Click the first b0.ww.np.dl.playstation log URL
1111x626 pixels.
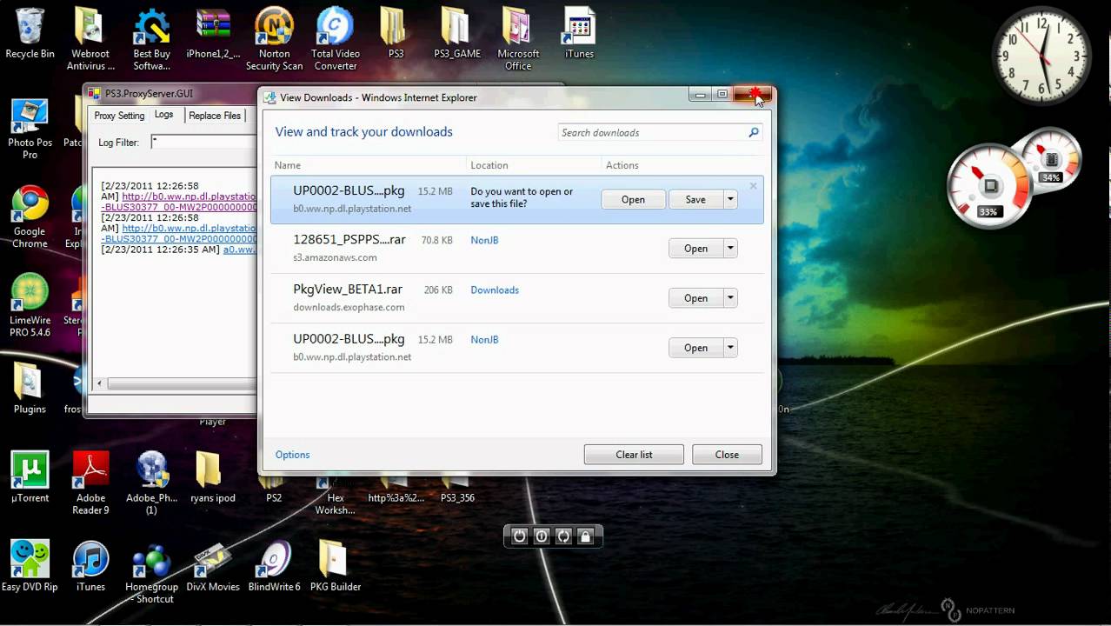(190, 196)
